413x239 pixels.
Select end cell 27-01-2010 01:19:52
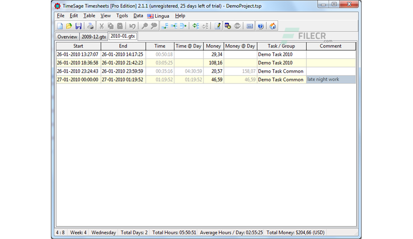point(123,80)
